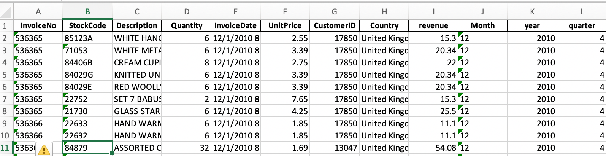Click the StockCode header cell
This screenshot has width=606, height=156.
point(87,25)
